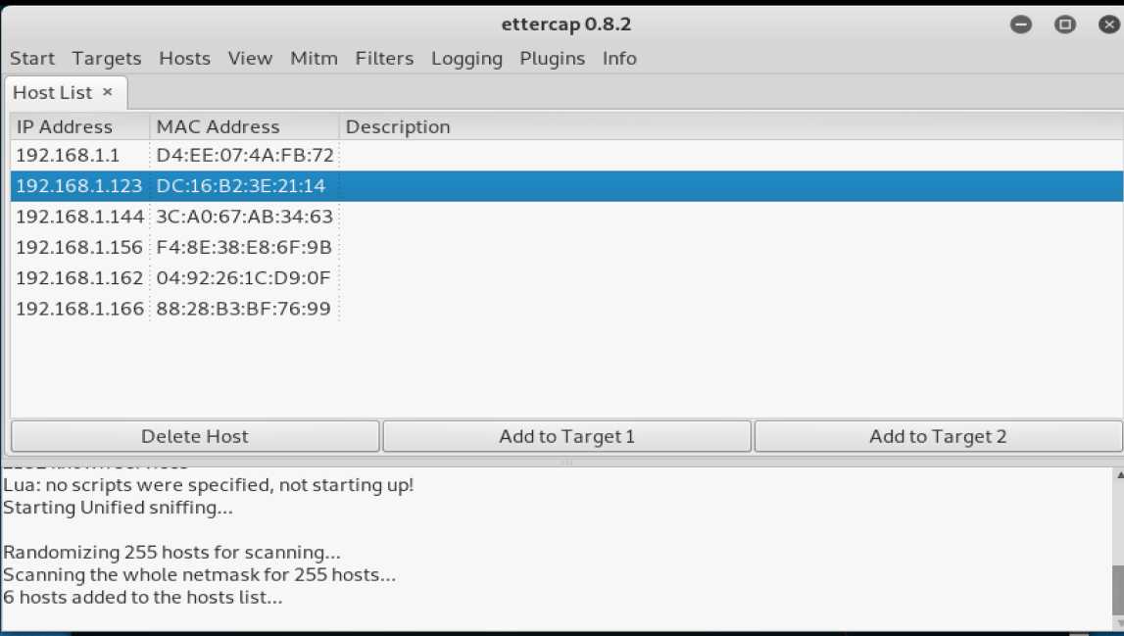Viewport: 1124px width, 636px height.
Task: Click the '6 hosts added' log line
Action: tap(143, 597)
